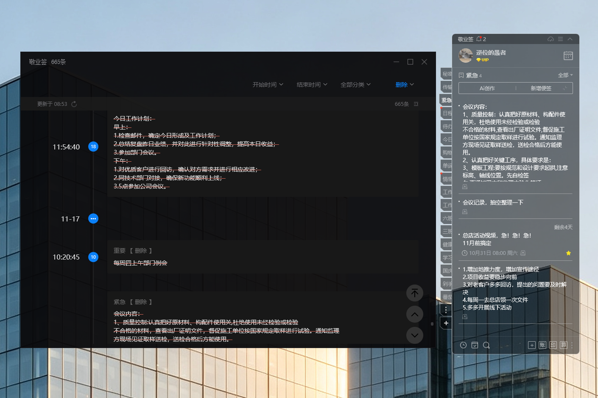Open the 印 tool icon
Image resolution: width=598 pixels, height=398 pixels.
553,345
